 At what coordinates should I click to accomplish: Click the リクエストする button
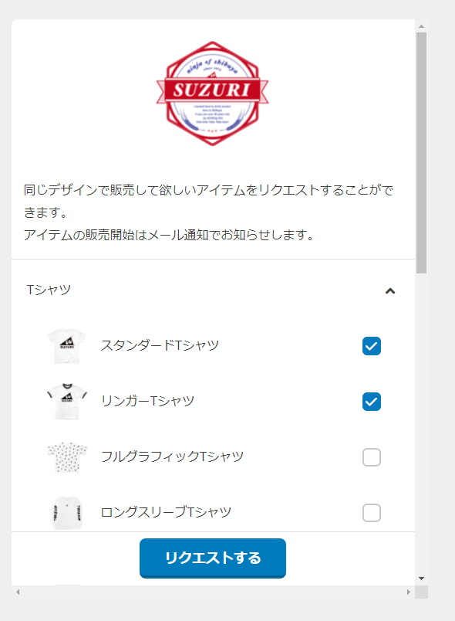click(x=213, y=558)
